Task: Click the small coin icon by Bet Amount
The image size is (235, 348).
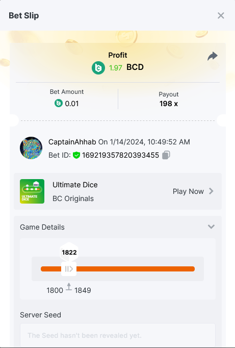Action: coord(59,103)
